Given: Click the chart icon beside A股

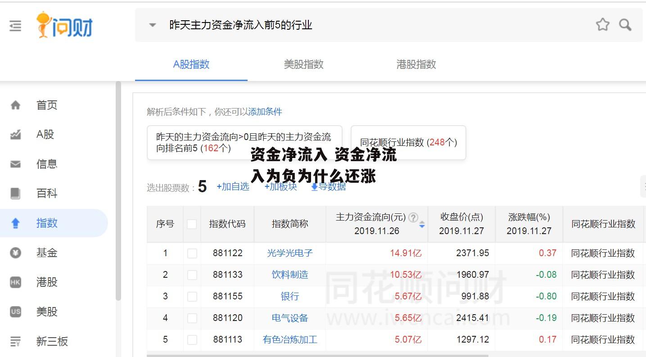Looking at the screenshot, I should click(15, 135).
